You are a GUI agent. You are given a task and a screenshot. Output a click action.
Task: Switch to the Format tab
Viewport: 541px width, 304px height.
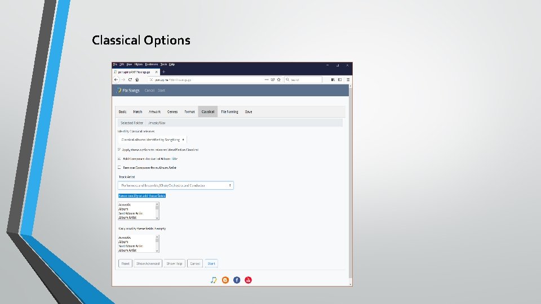[189, 111]
